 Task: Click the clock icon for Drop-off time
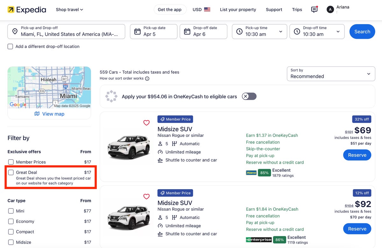click(x=297, y=31)
